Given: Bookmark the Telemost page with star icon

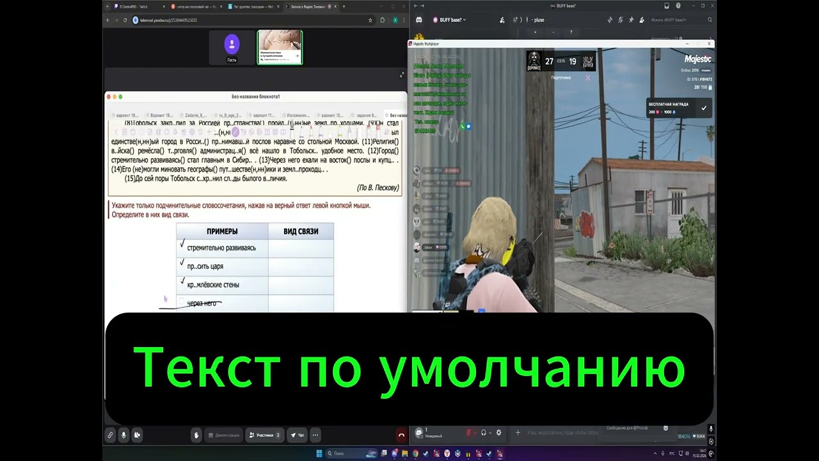Looking at the screenshot, I should click(370, 20).
